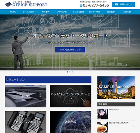
Task: Select the first slider pagination dot
Action: click(67, 72)
